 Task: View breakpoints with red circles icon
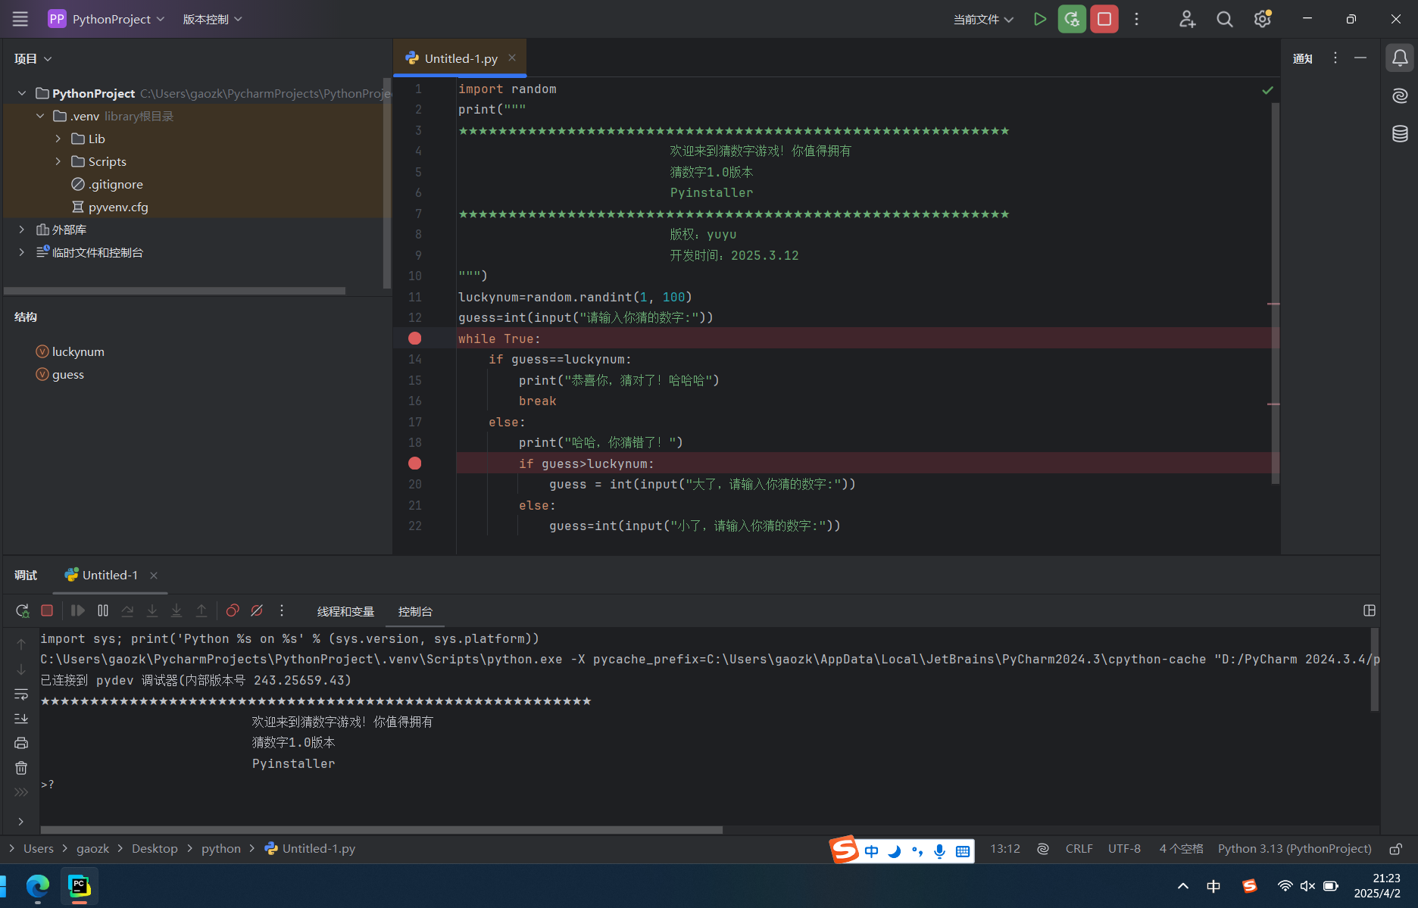(x=233, y=610)
